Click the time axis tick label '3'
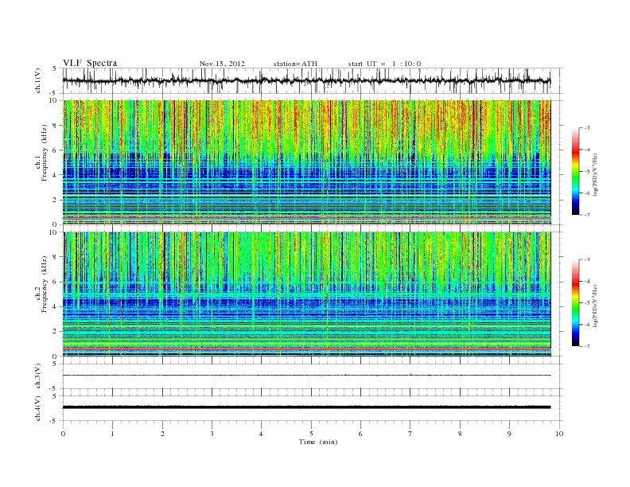The image size is (630, 487). pos(212,434)
